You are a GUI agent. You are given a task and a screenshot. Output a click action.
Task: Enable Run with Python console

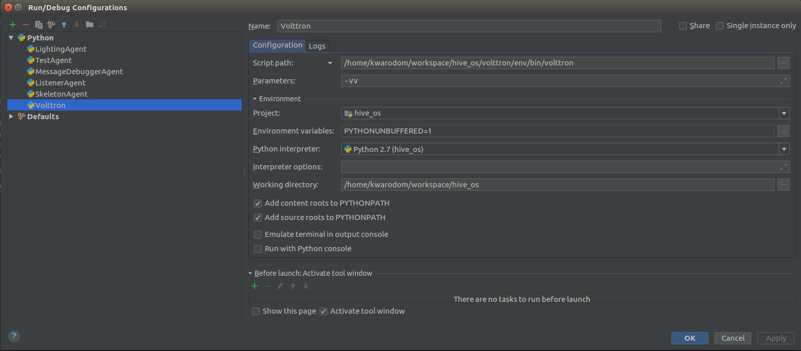tap(258, 249)
